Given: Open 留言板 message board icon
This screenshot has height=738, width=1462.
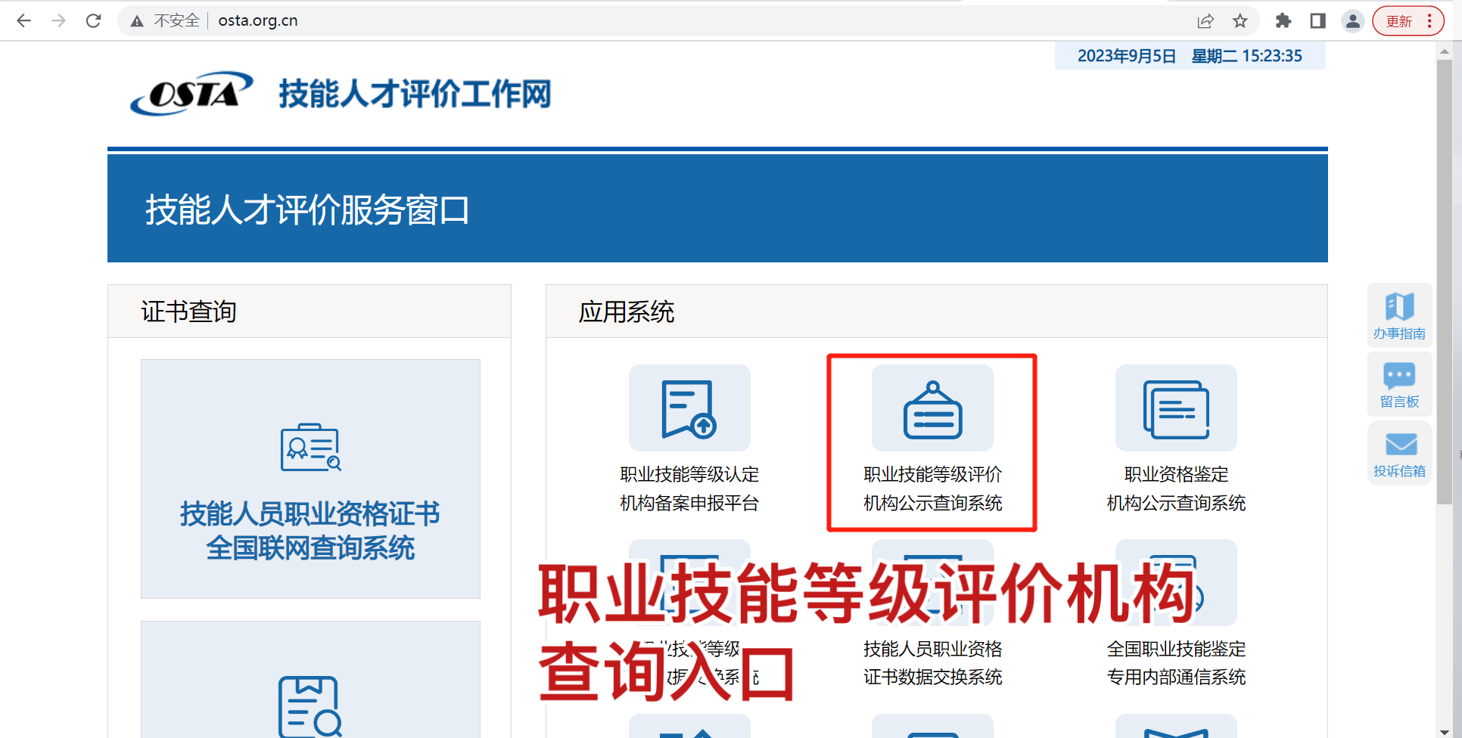Looking at the screenshot, I should point(1399,384).
